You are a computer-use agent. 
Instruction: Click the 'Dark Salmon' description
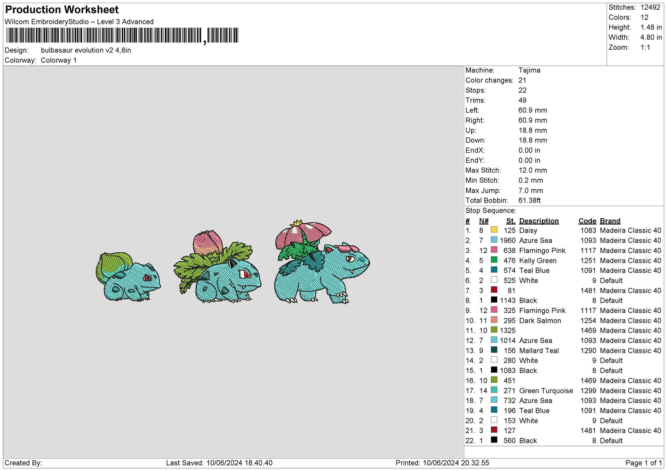tap(540, 321)
